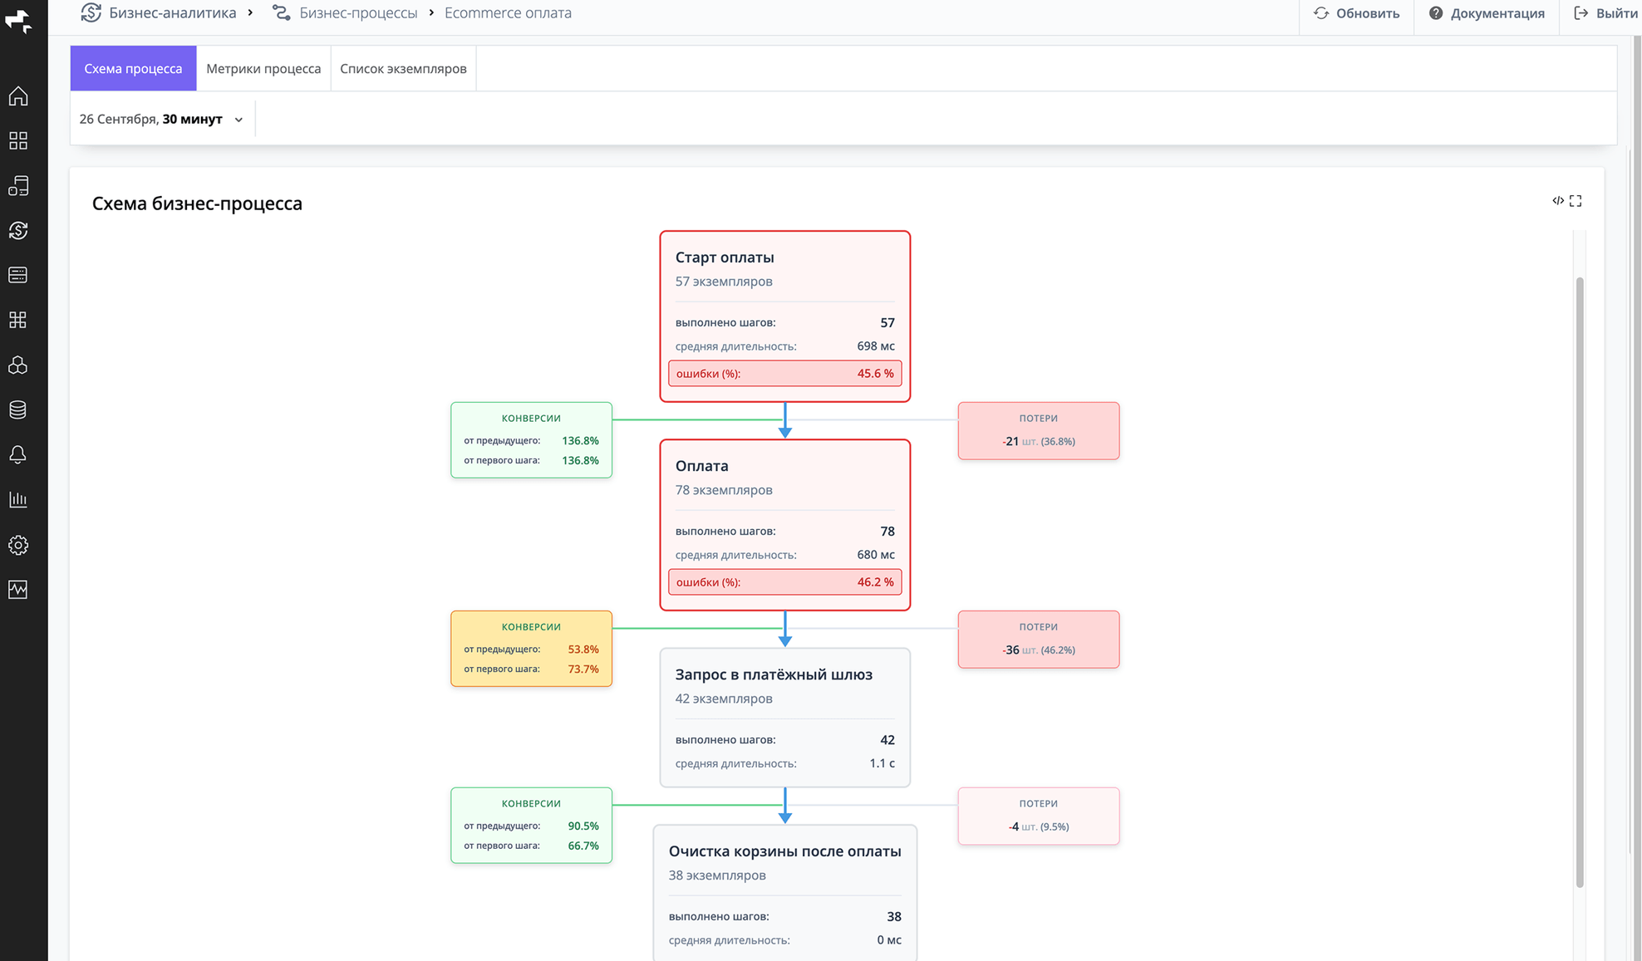Select the Старт оплаты process step card
The image size is (1642, 961).
[x=785, y=316]
